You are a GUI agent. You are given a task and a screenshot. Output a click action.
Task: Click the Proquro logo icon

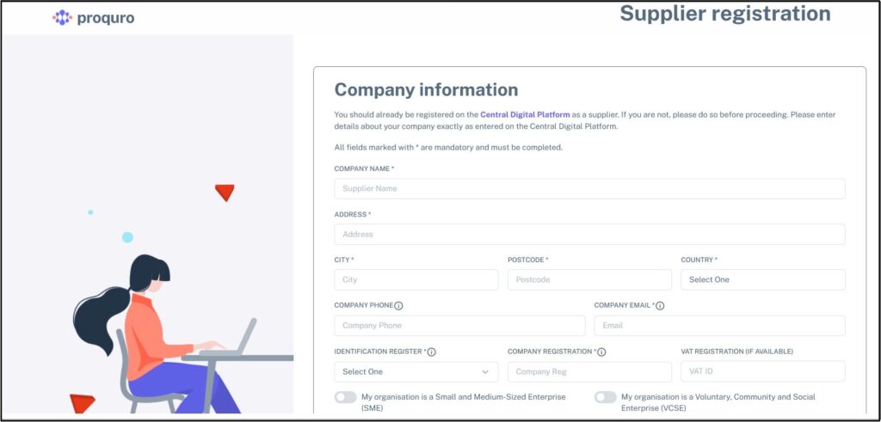(x=62, y=17)
